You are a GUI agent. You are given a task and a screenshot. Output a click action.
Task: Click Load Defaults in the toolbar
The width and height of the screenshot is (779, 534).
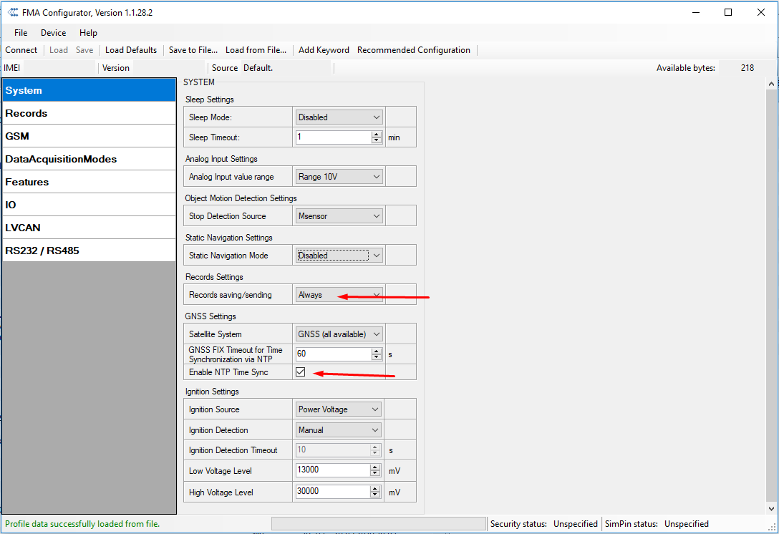[x=131, y=50]
